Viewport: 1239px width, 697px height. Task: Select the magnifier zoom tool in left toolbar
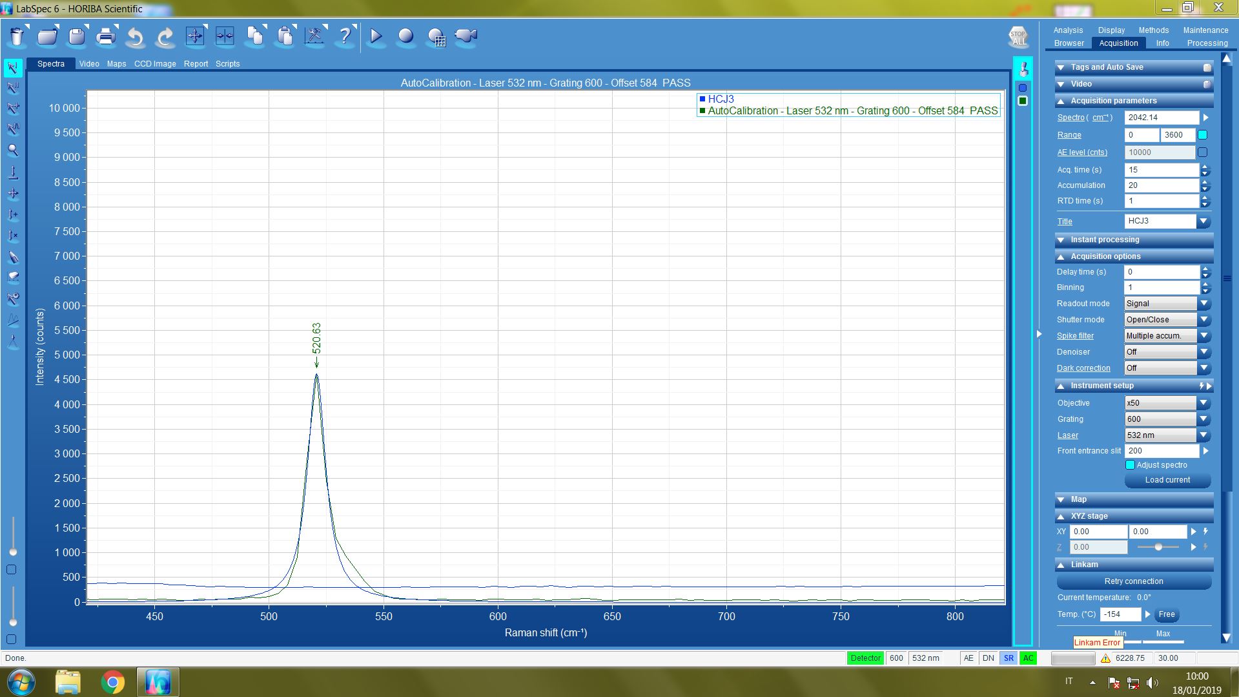pos(12,151)
